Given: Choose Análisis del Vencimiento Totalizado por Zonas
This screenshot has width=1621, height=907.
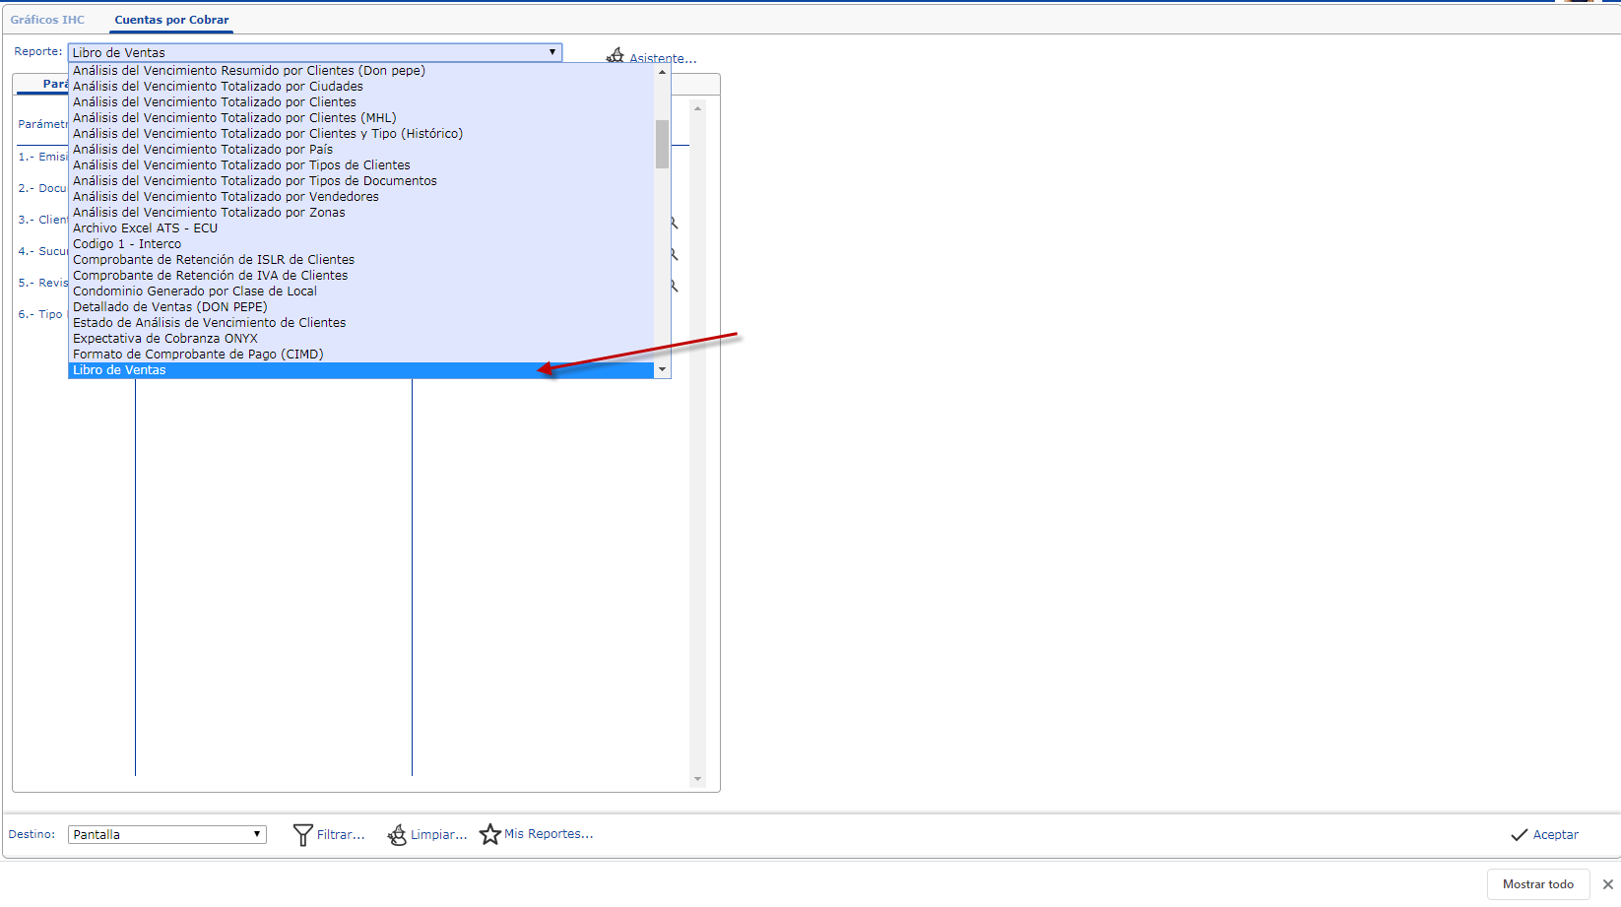Looking at the screenshot, I should click(360, 213).
